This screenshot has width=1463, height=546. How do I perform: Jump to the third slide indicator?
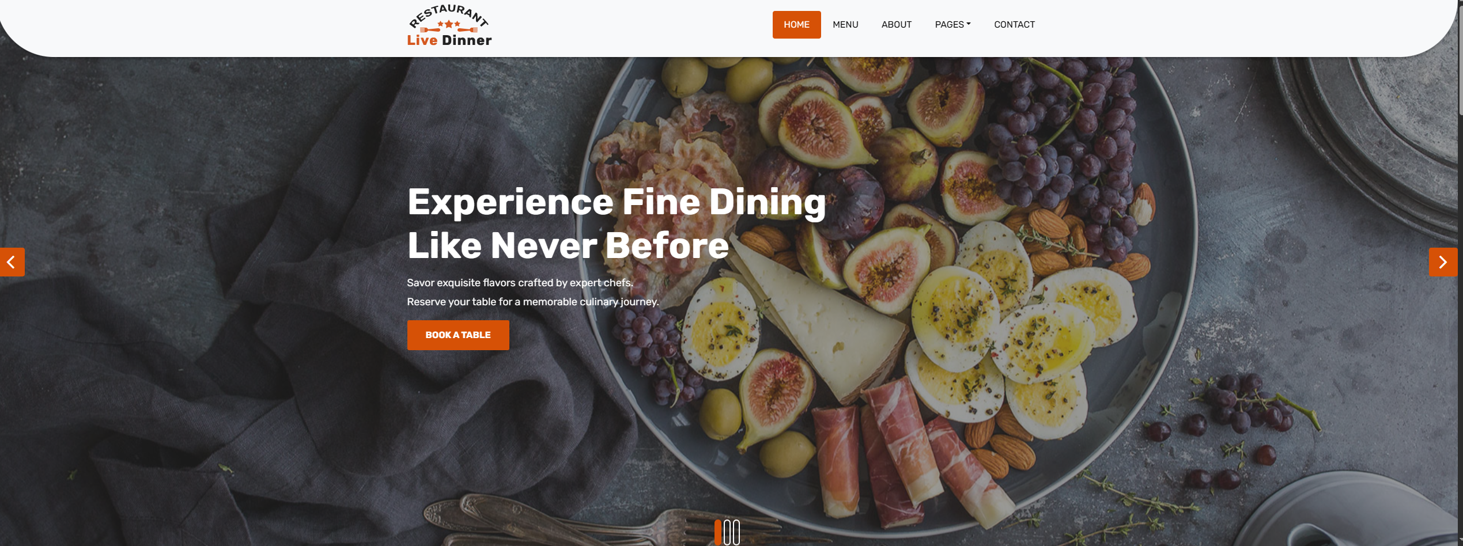point(736,532)
